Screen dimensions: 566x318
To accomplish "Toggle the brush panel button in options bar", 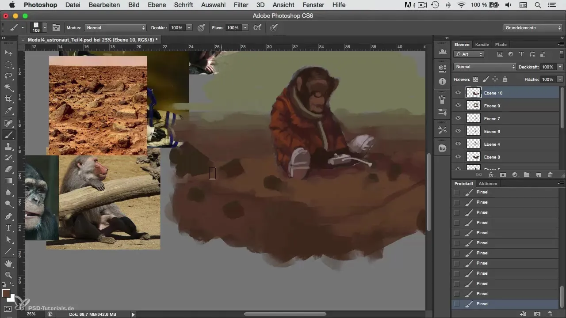I will (56, 27).
